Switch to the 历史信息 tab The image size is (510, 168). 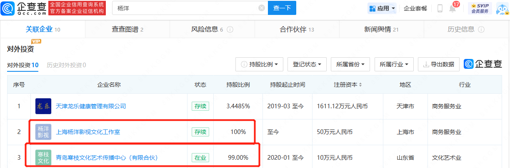coord(466,29)
